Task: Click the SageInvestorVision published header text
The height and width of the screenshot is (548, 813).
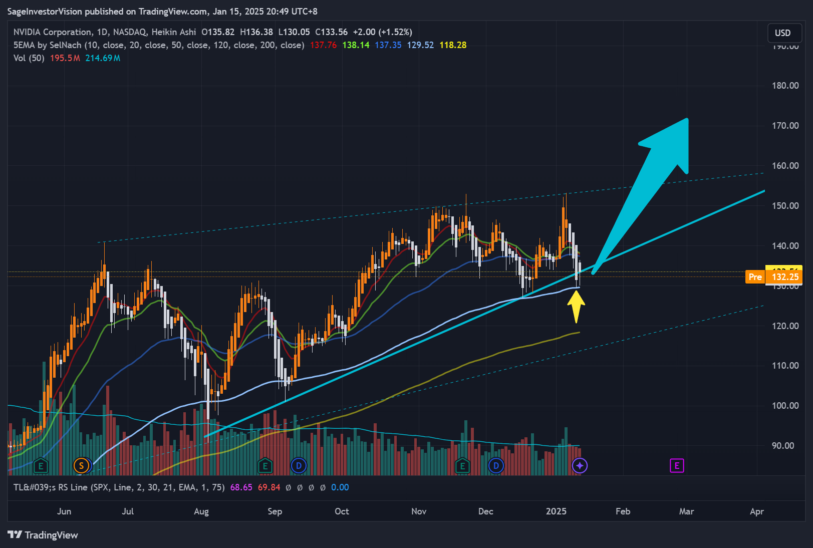Action: [x=162, y=12]
